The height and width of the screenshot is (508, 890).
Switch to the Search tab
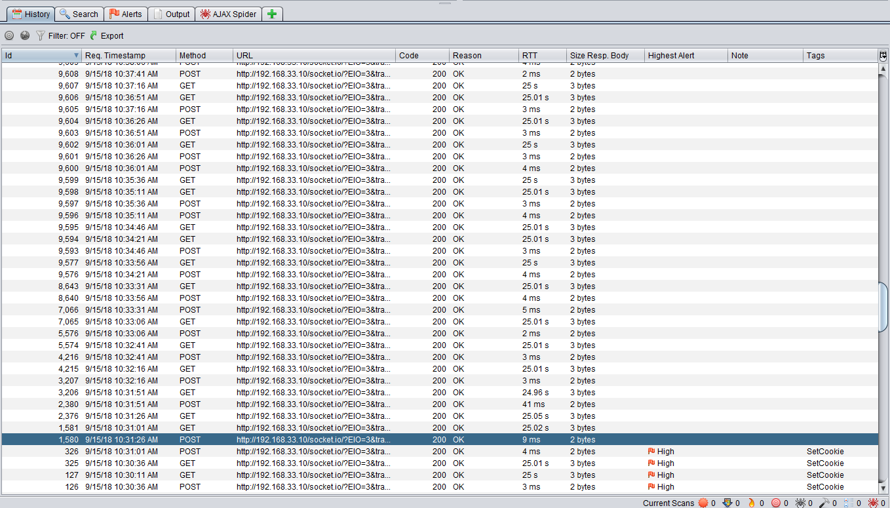point(79,13)
